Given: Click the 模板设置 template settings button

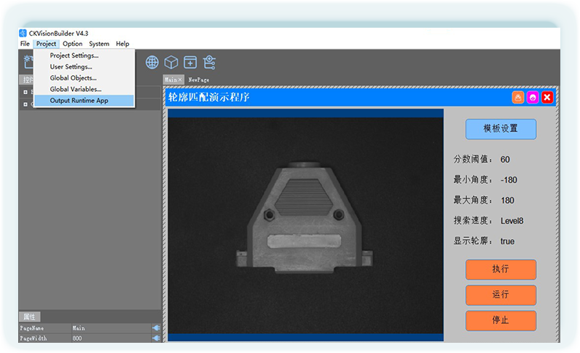Looking at the screenshot, I should tap(501, 129).
